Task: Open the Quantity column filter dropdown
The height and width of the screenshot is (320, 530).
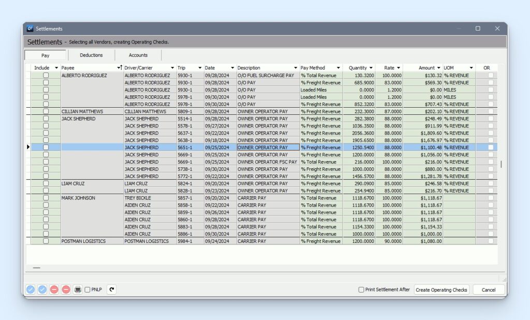Action: 371,68
